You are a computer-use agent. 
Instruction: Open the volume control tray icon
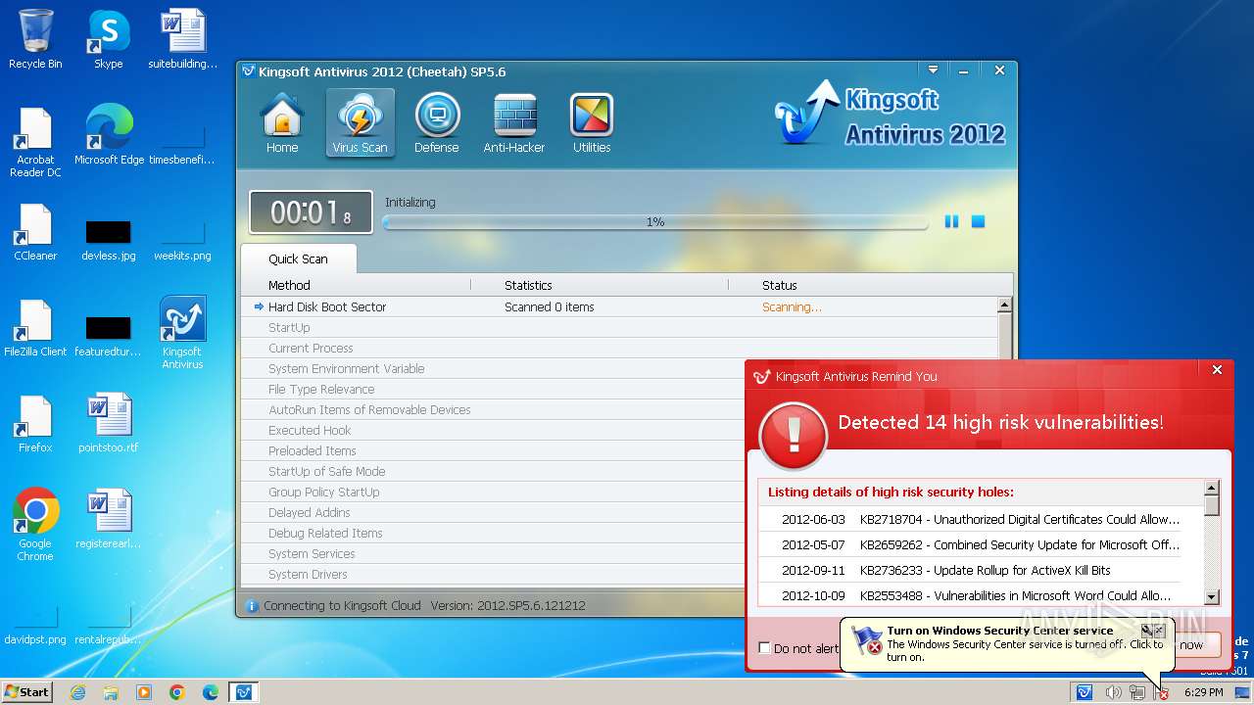tap(1113, 692)
